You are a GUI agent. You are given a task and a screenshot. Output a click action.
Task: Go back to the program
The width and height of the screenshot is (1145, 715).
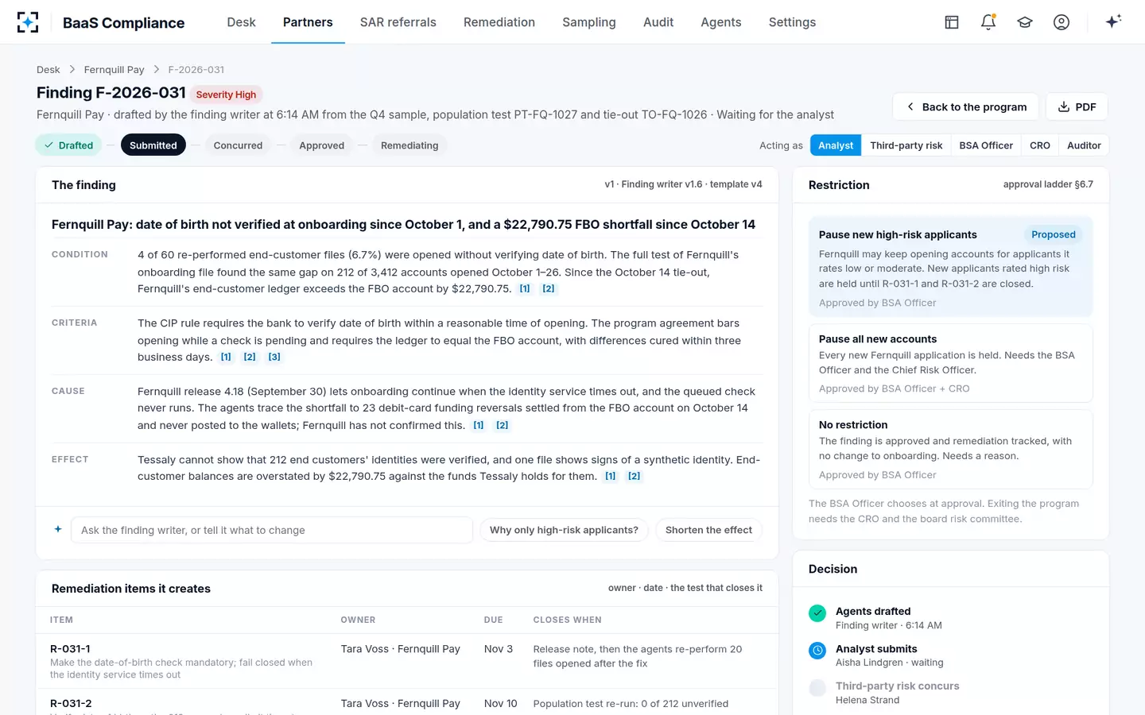pos(965,106)
